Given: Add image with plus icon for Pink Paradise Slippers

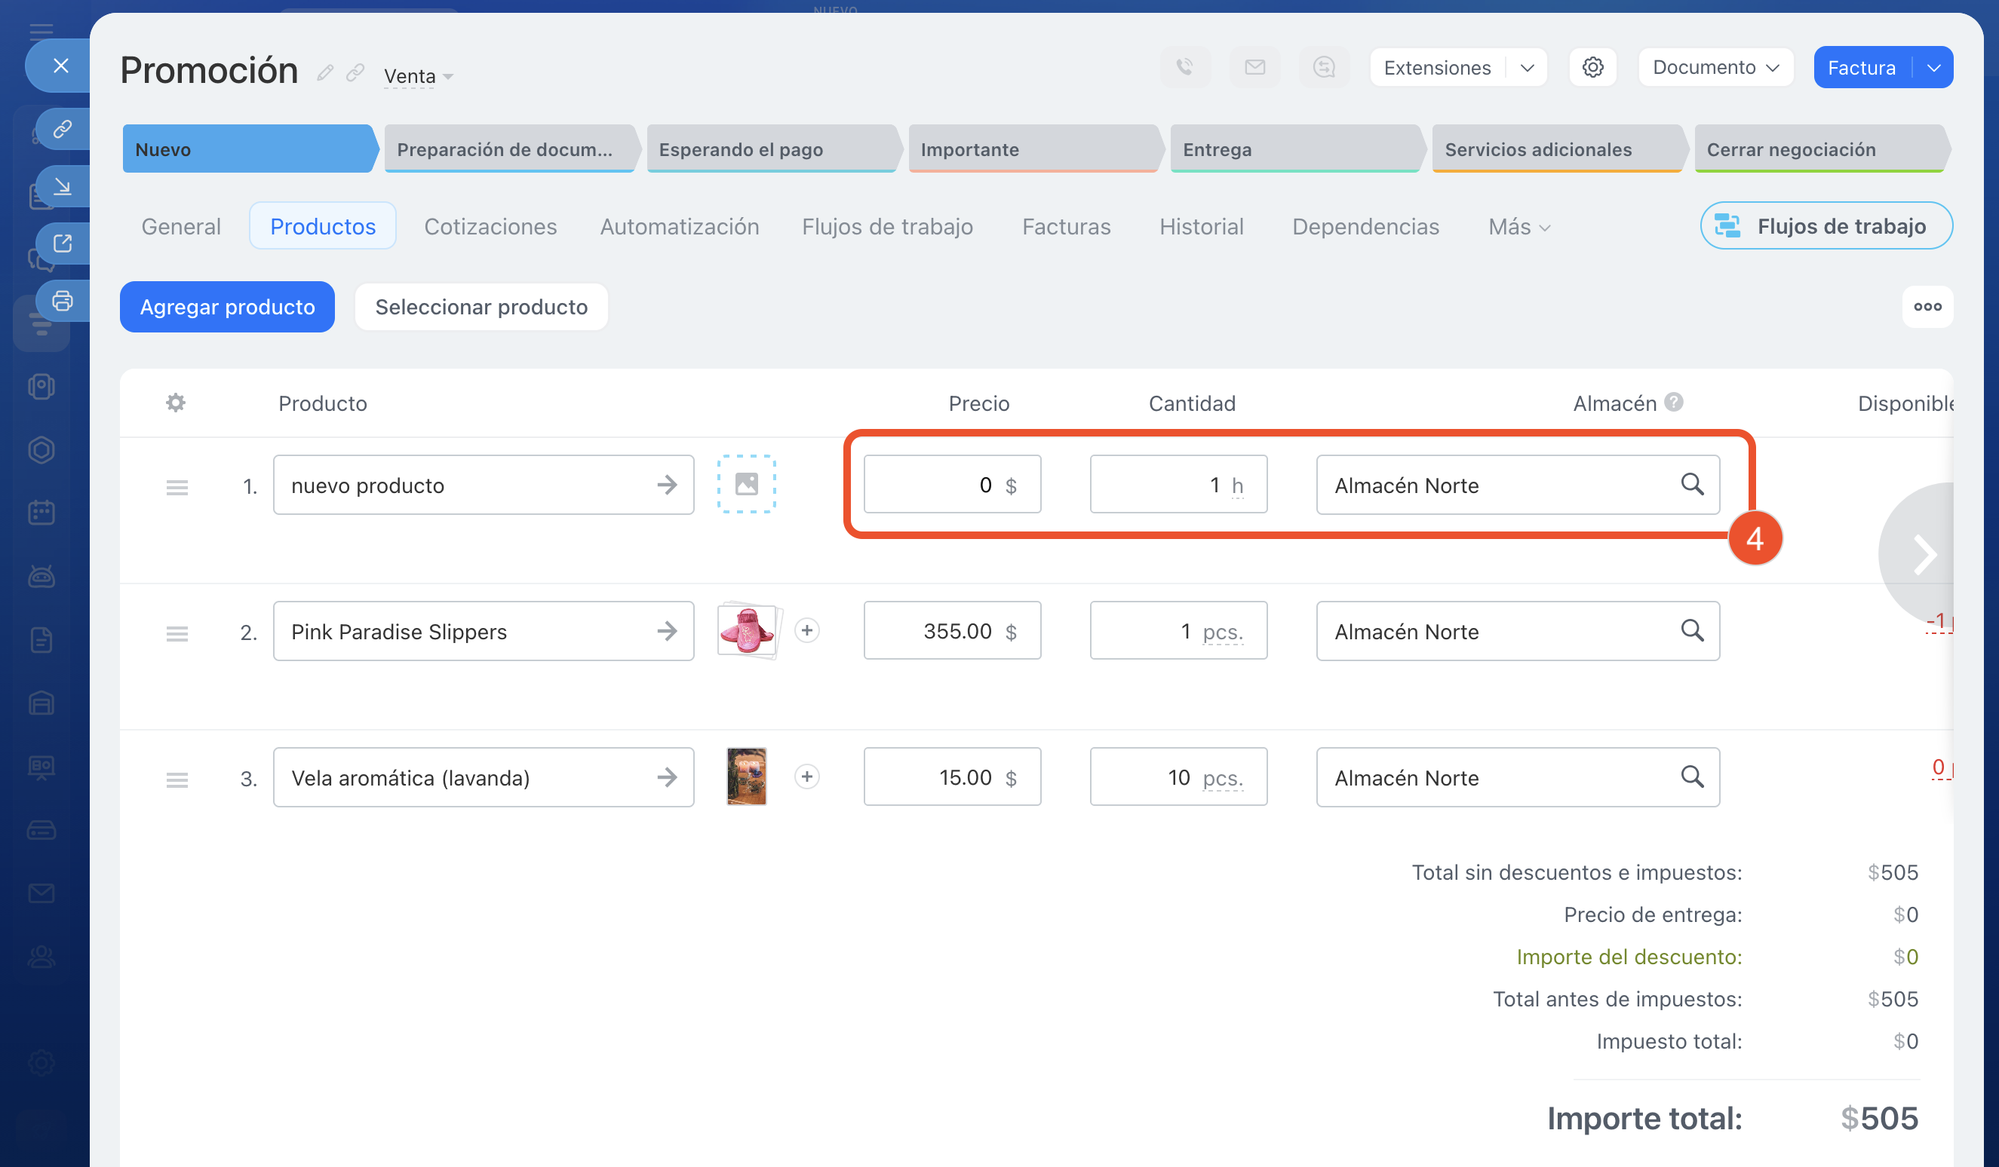Looking at the screenshot, I should pos(806,631).
